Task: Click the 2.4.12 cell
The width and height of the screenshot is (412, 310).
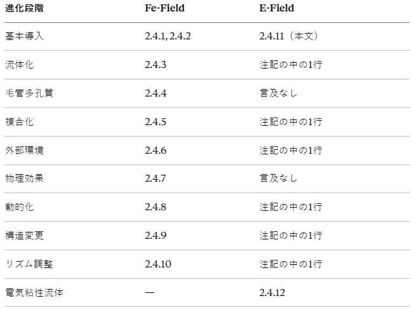Action: tap(272, 293)
